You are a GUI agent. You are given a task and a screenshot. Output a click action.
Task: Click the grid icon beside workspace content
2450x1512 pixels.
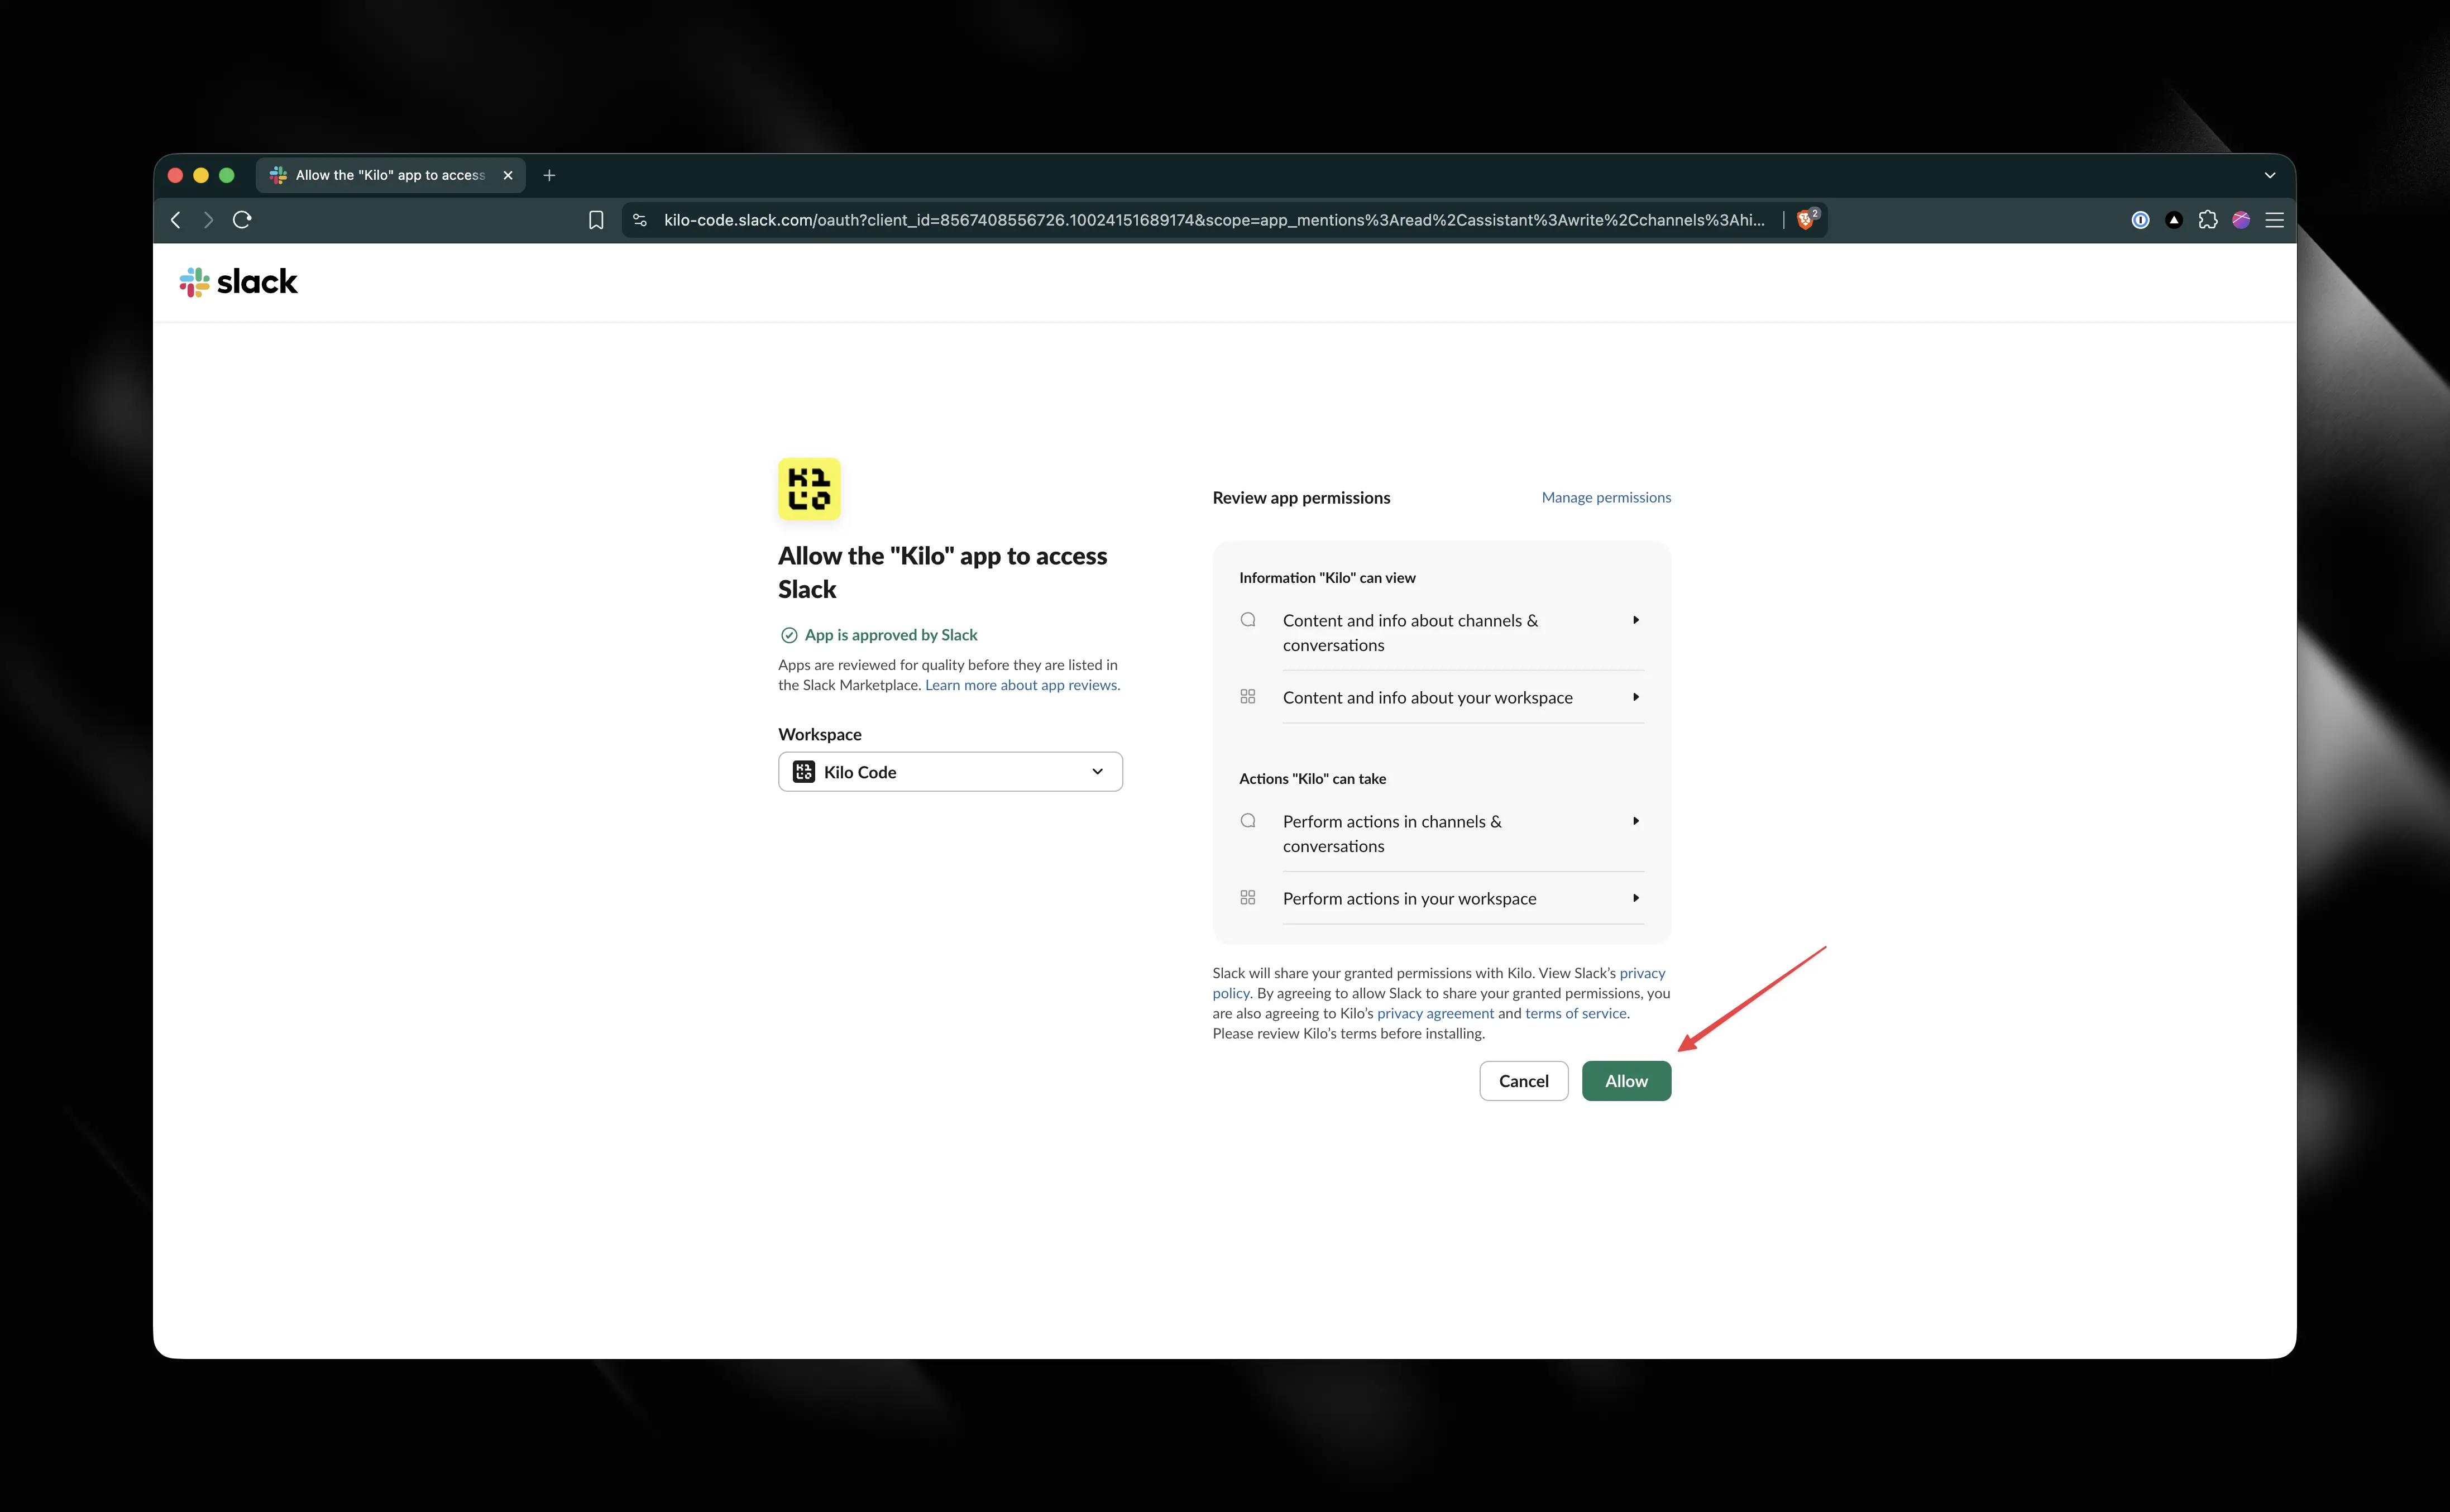coord(1248,697)
